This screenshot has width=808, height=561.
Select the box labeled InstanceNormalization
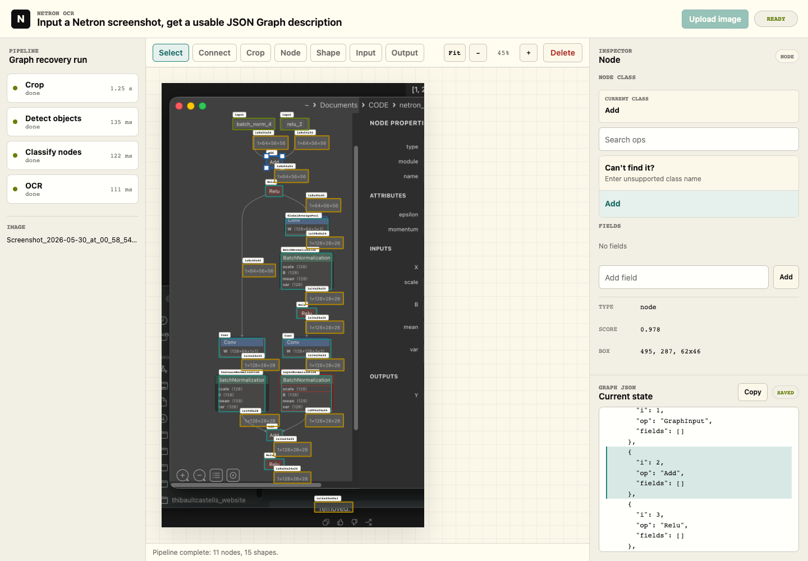[242, 393]
